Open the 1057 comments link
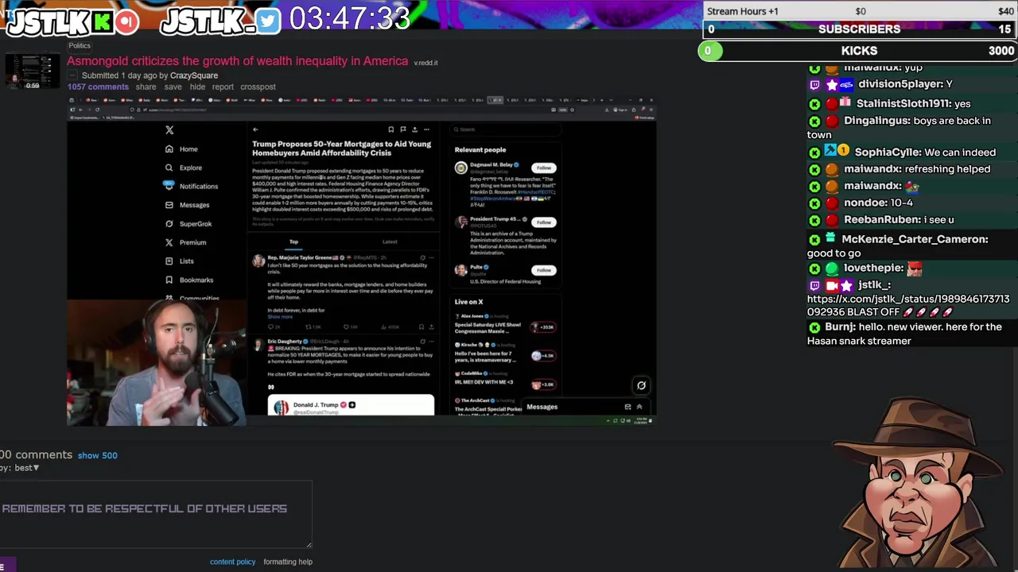Viewport: 1018px width, 572px height. (x=98, y=87)
